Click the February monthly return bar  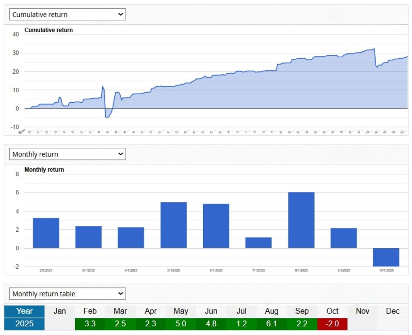coord(46,233)
